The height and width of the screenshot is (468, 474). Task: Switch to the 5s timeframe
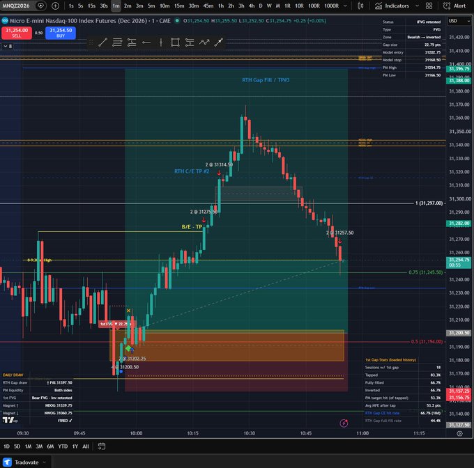click(80, 6)
